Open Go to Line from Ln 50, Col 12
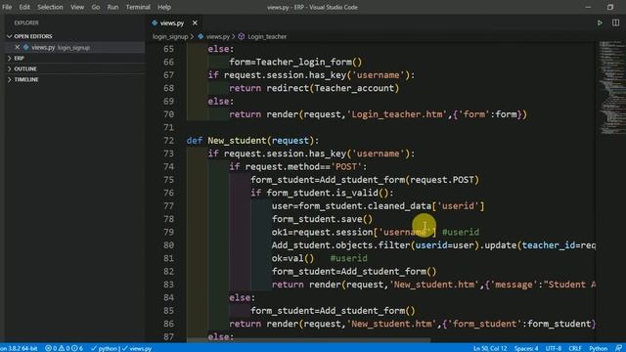The image size is (626, 352). 490,348
